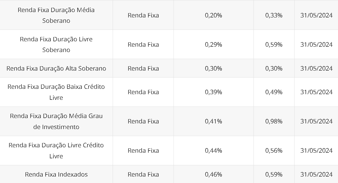Click the 0,41% percentage value

point(214,121)
